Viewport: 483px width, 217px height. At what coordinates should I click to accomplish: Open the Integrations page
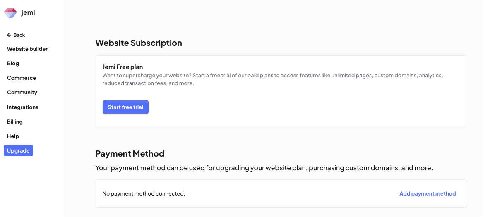[x=23, y=107]
